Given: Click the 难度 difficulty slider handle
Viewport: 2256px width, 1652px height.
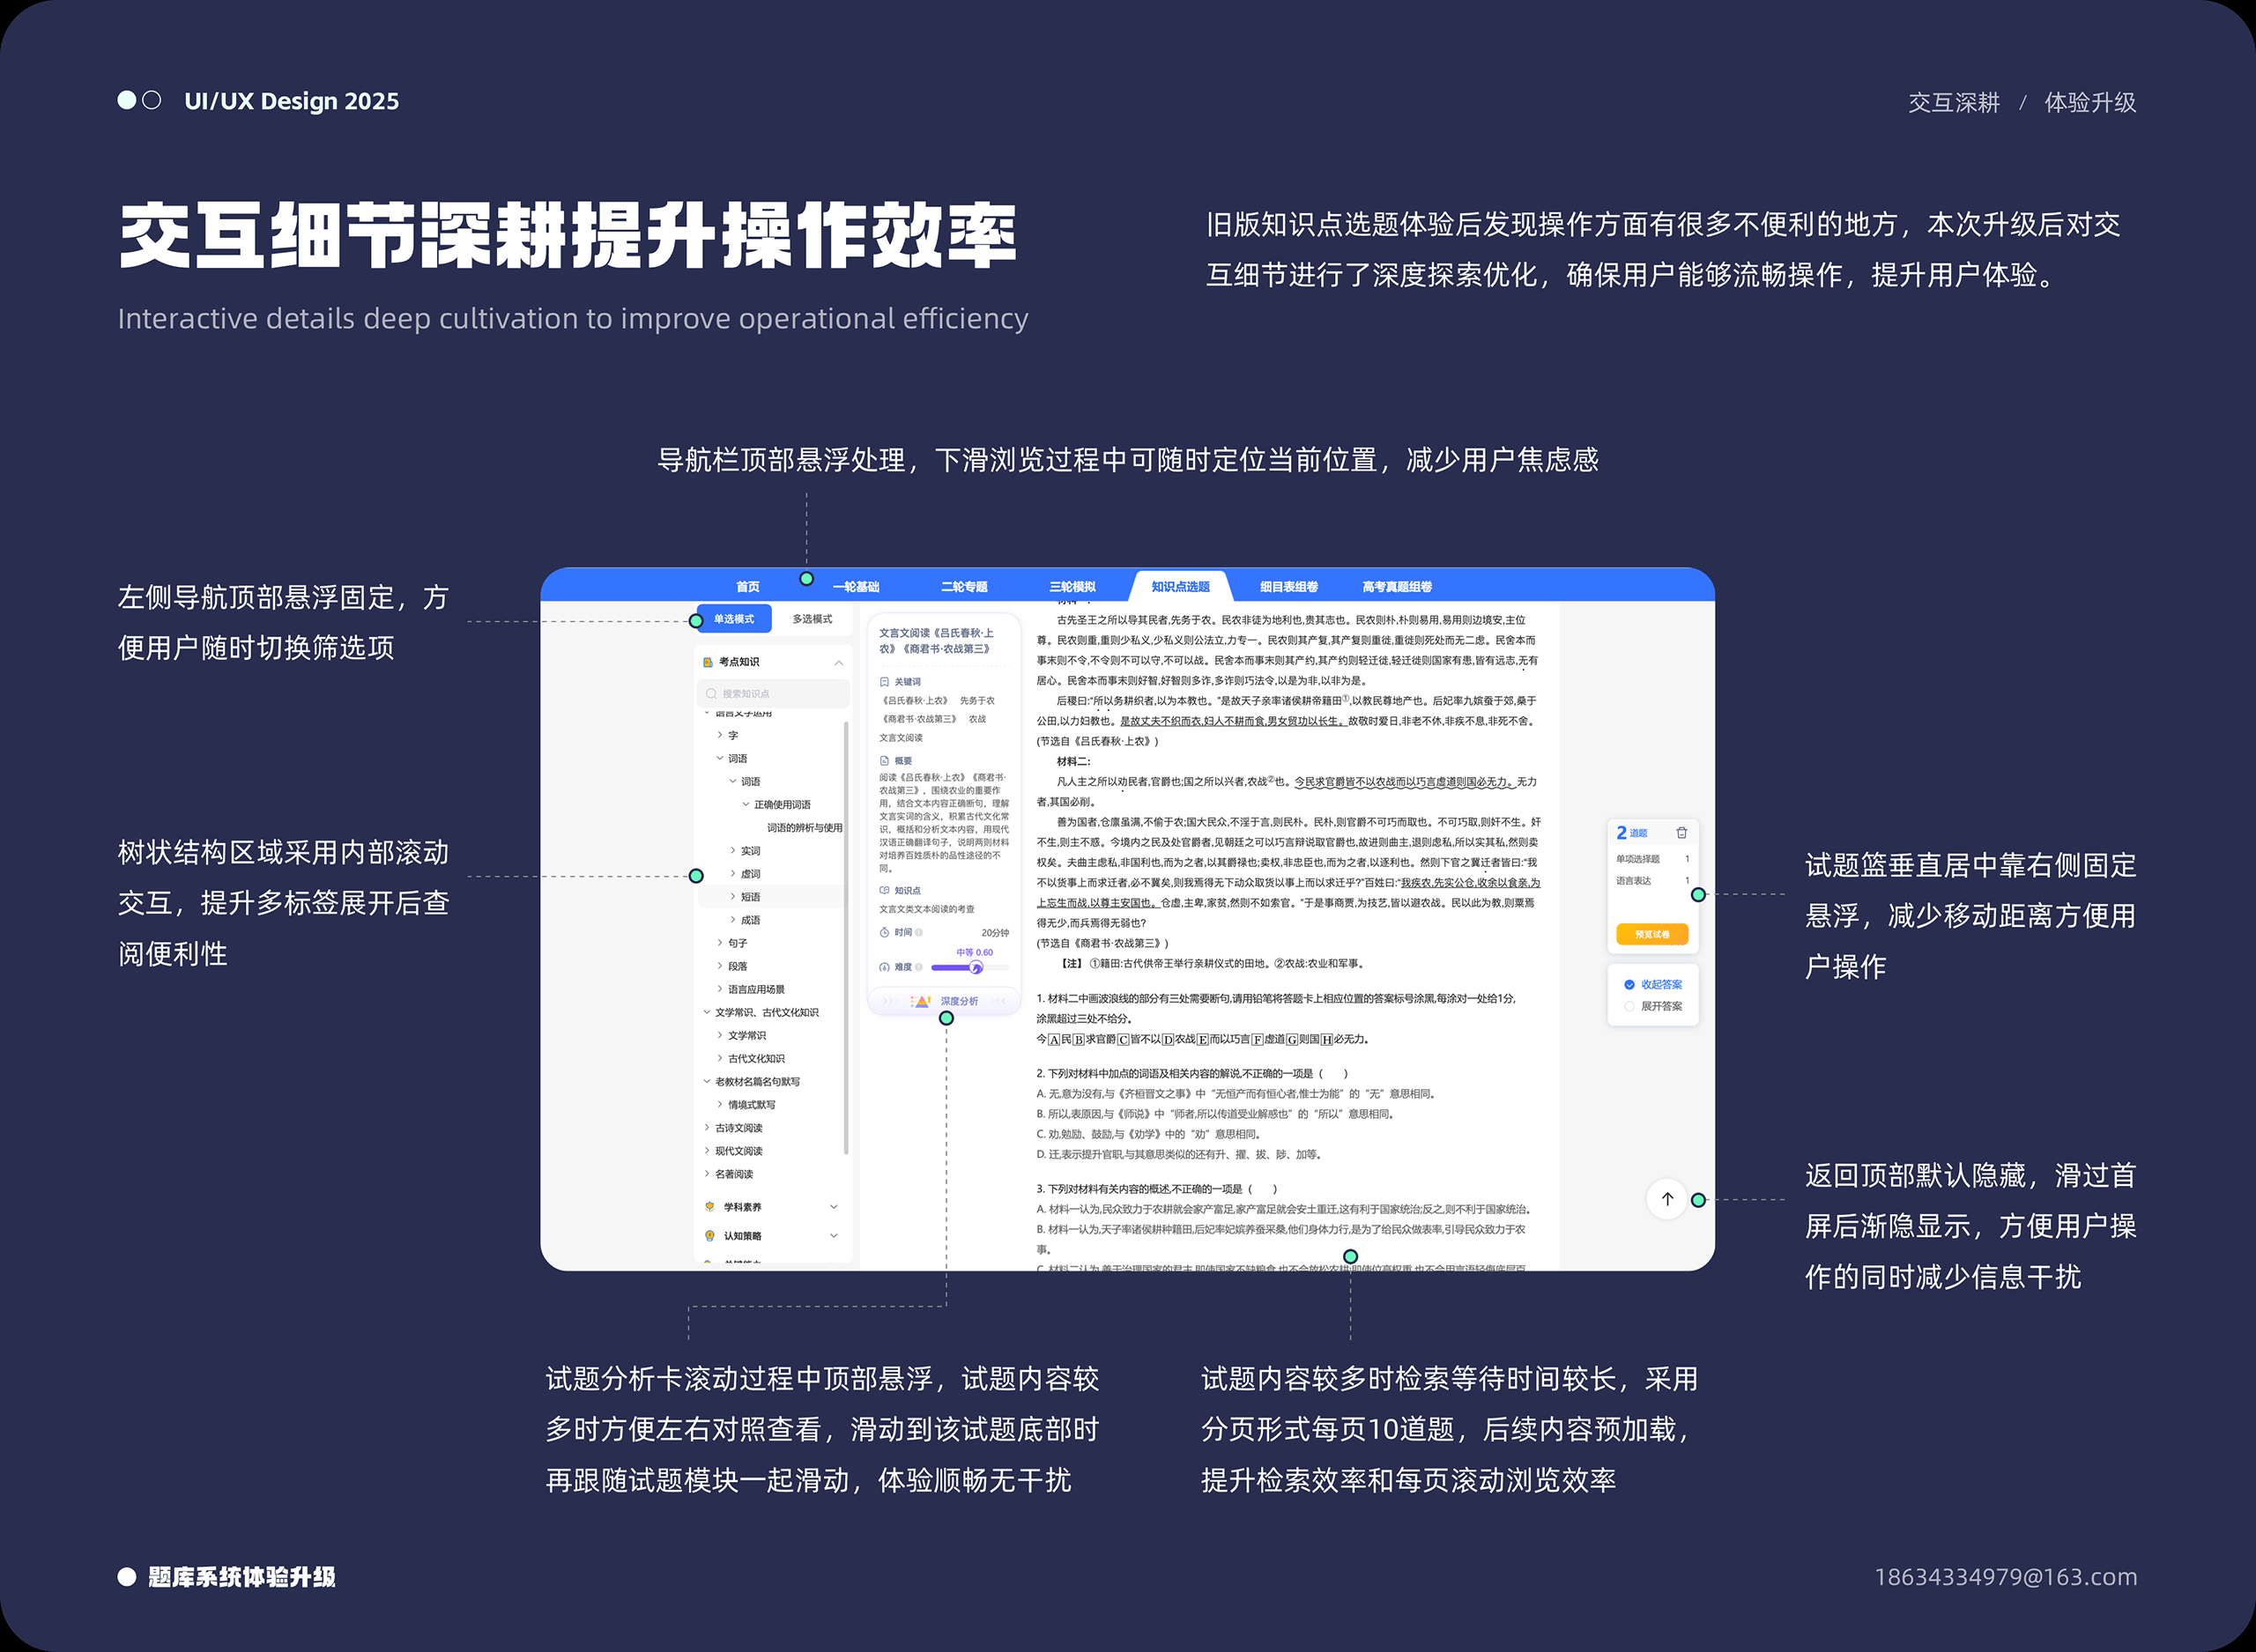Looking at the screenshot, I should [976, 967].
